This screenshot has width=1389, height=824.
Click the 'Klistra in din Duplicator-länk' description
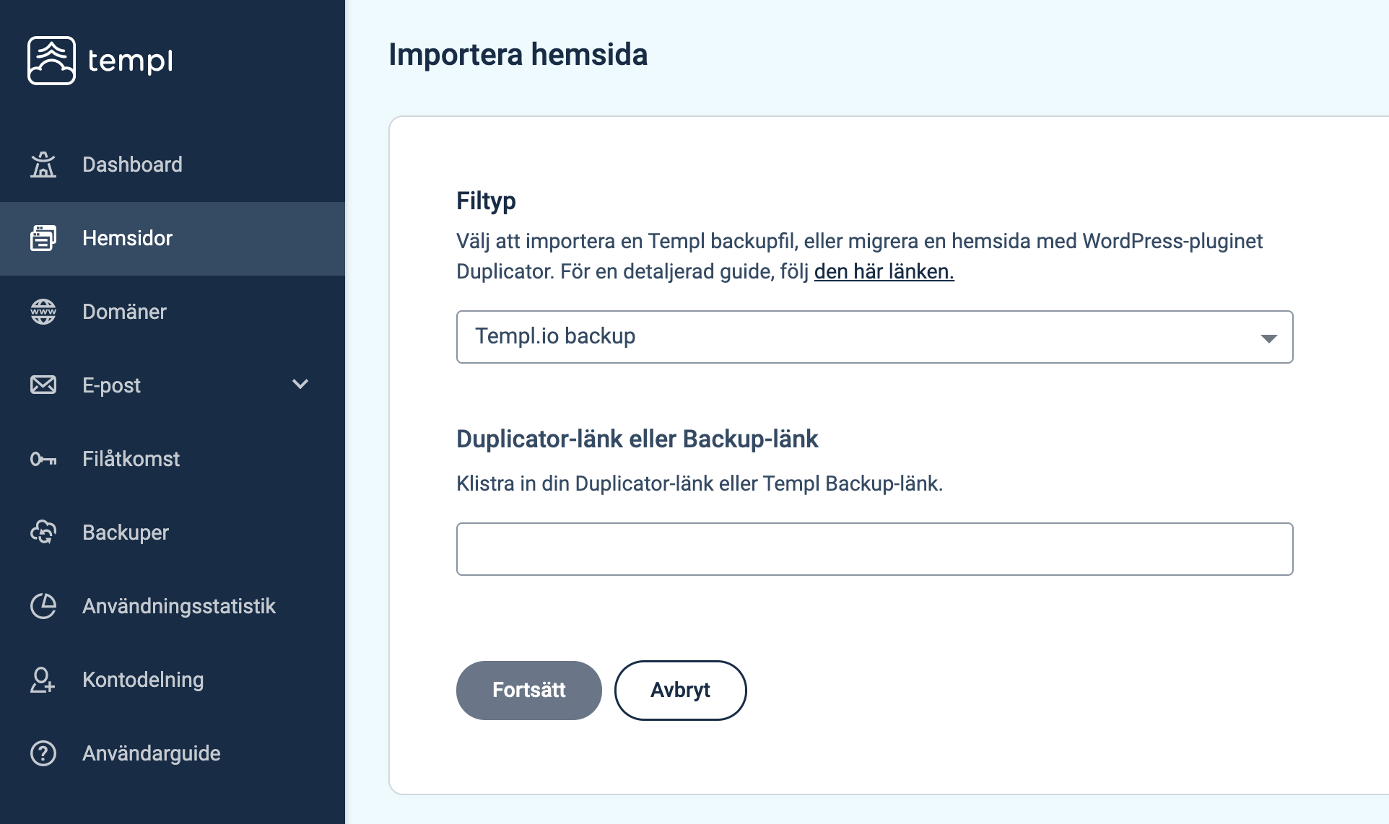(x=700, y=483)
